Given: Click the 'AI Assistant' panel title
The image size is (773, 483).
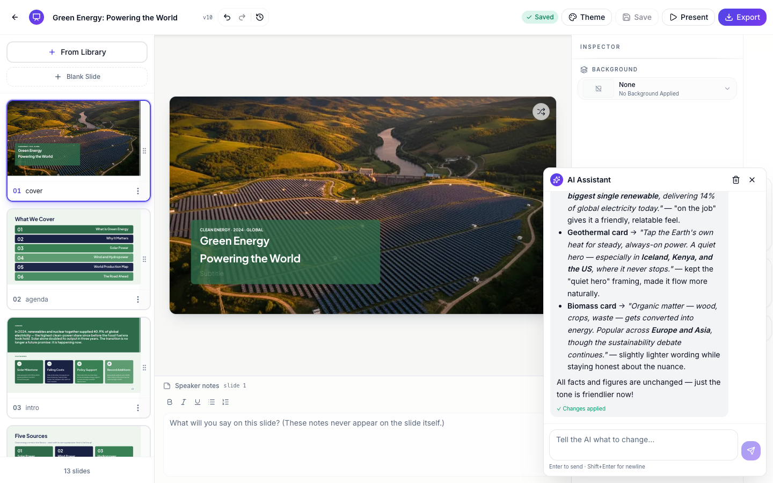Looking at the screenshot, I should click(x=589, y=180).
